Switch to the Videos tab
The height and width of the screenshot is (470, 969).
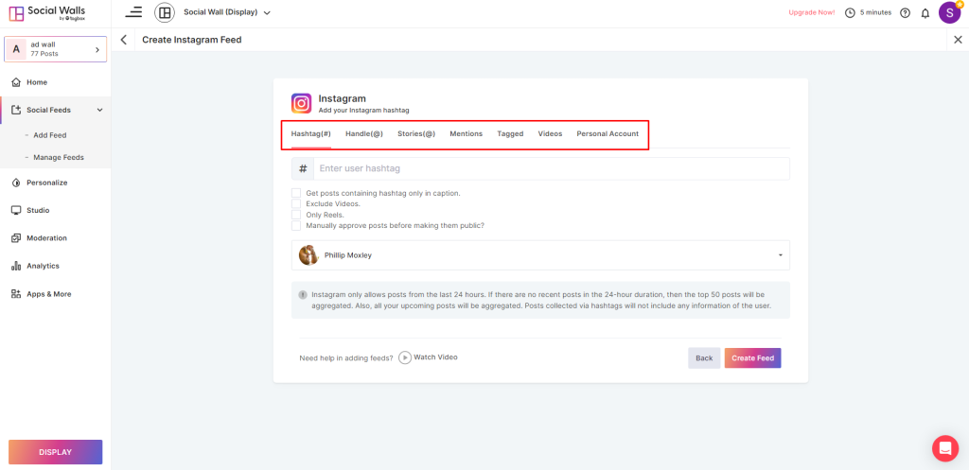pyautogui.click(x=550, y=134)
